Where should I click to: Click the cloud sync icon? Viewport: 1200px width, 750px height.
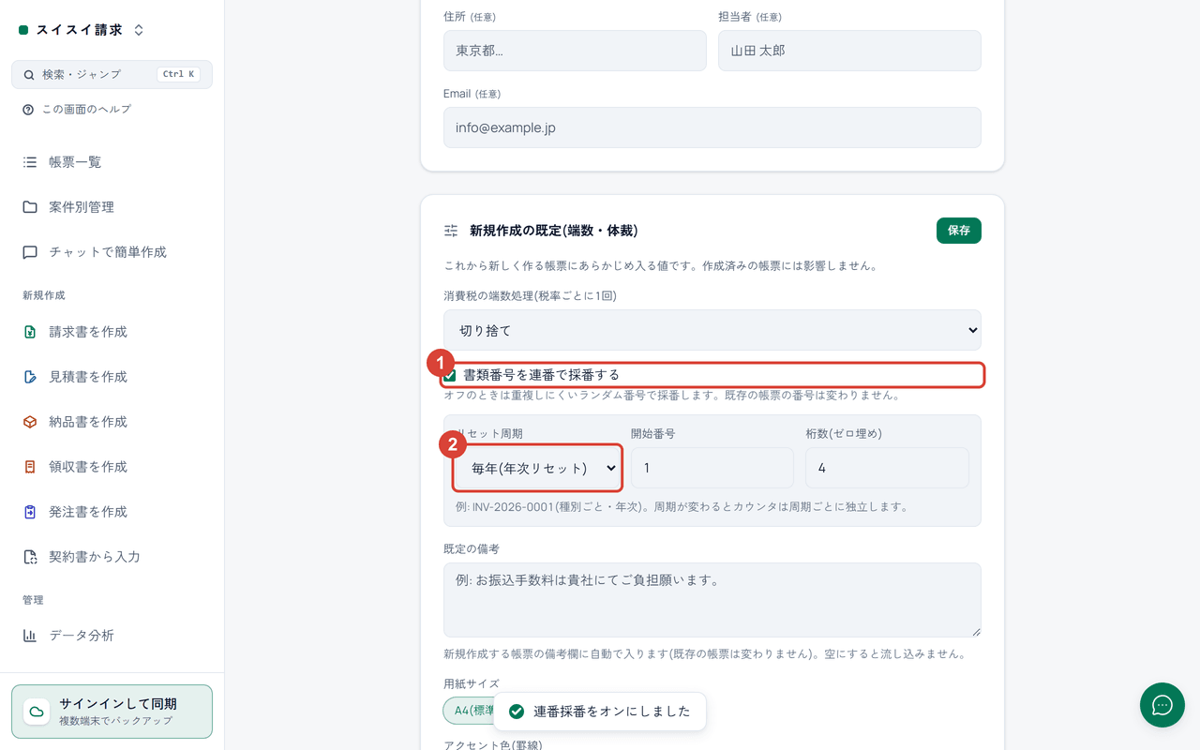point(37,712)
